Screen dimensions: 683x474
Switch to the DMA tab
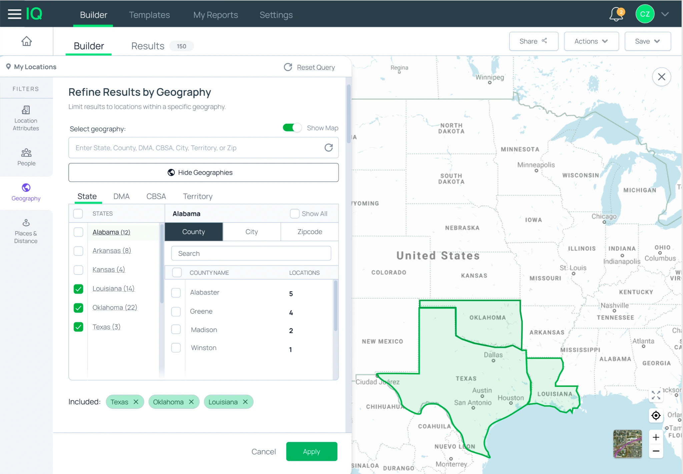pyautogui.click(x=121, y=196)
